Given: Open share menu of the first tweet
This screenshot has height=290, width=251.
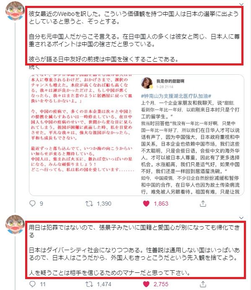Looking at the screenshot, I should click(203, 203).
